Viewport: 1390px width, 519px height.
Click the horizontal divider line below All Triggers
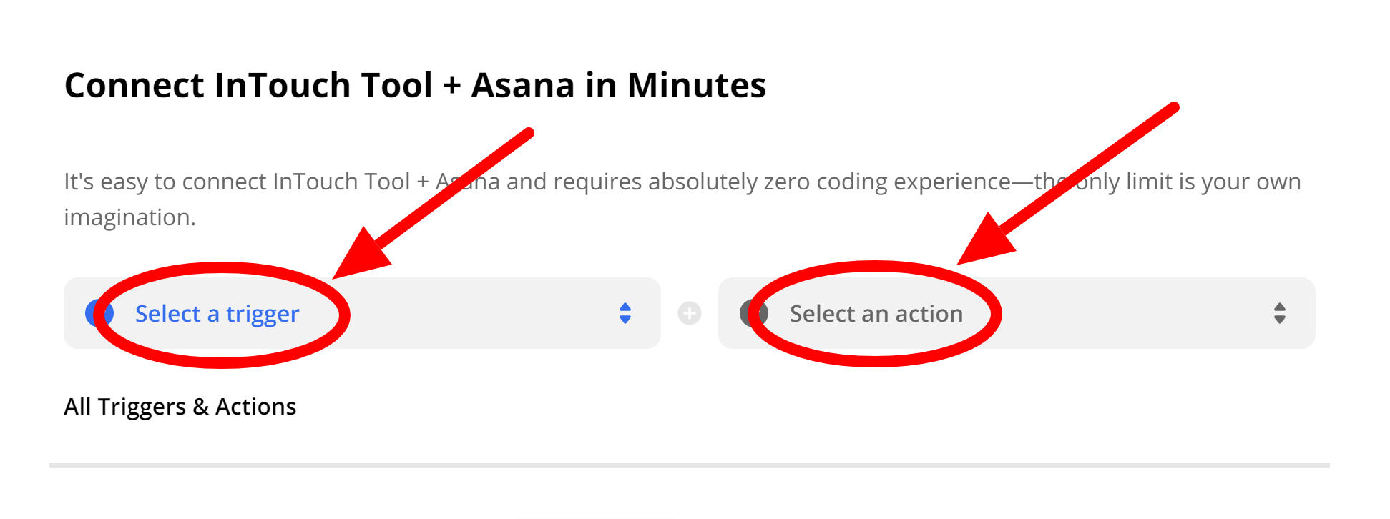click(690, 465)
